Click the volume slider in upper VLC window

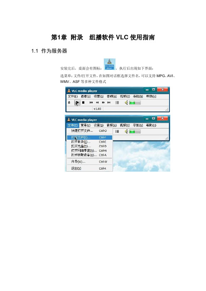[135, 103]
